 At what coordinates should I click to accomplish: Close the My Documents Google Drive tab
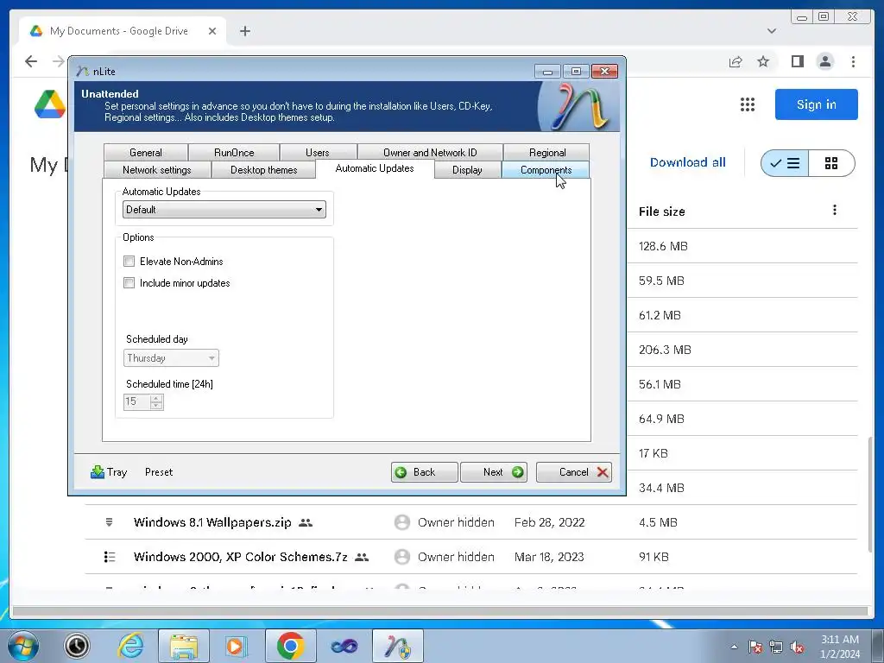pyautogui.click(x=212, y=31)
